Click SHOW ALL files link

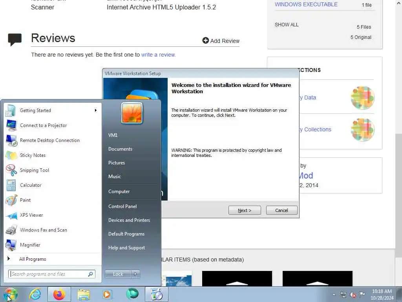pos(287,25)
